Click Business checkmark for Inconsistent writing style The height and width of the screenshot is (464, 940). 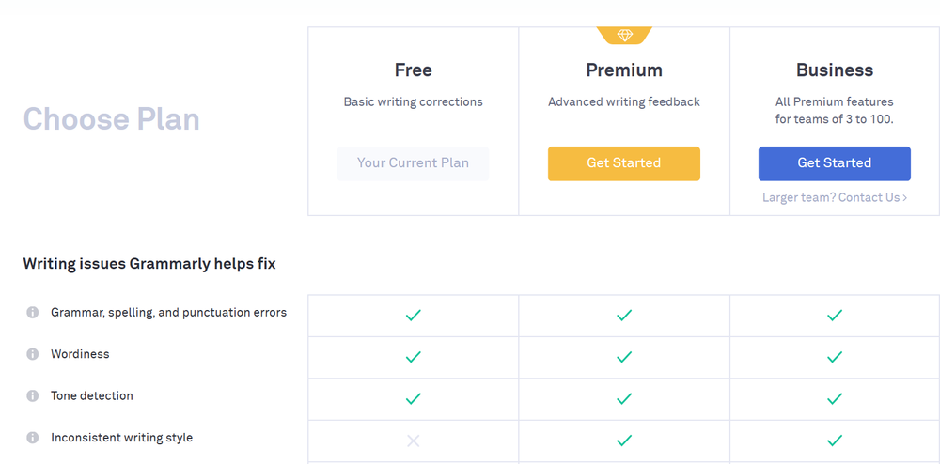coord(835,441)
